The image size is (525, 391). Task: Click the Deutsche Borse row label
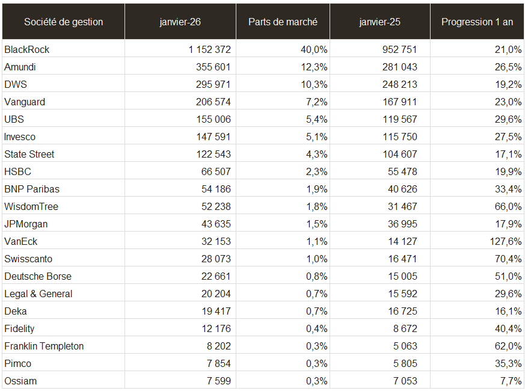(x=38, y=276)
